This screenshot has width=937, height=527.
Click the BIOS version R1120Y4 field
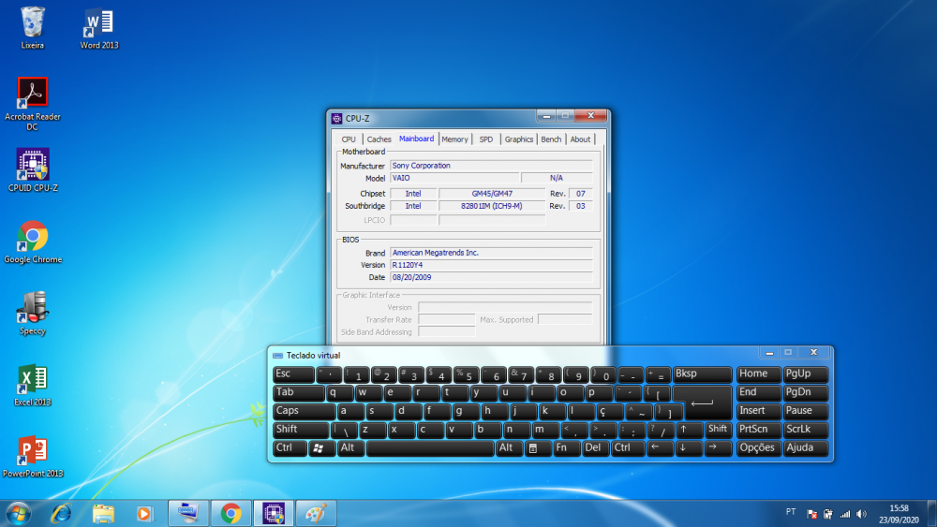[491, 265]
